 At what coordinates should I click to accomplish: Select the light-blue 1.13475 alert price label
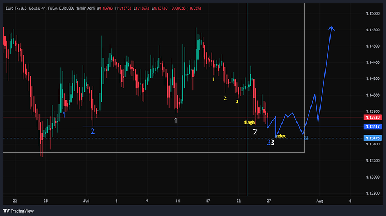[373, 138]
